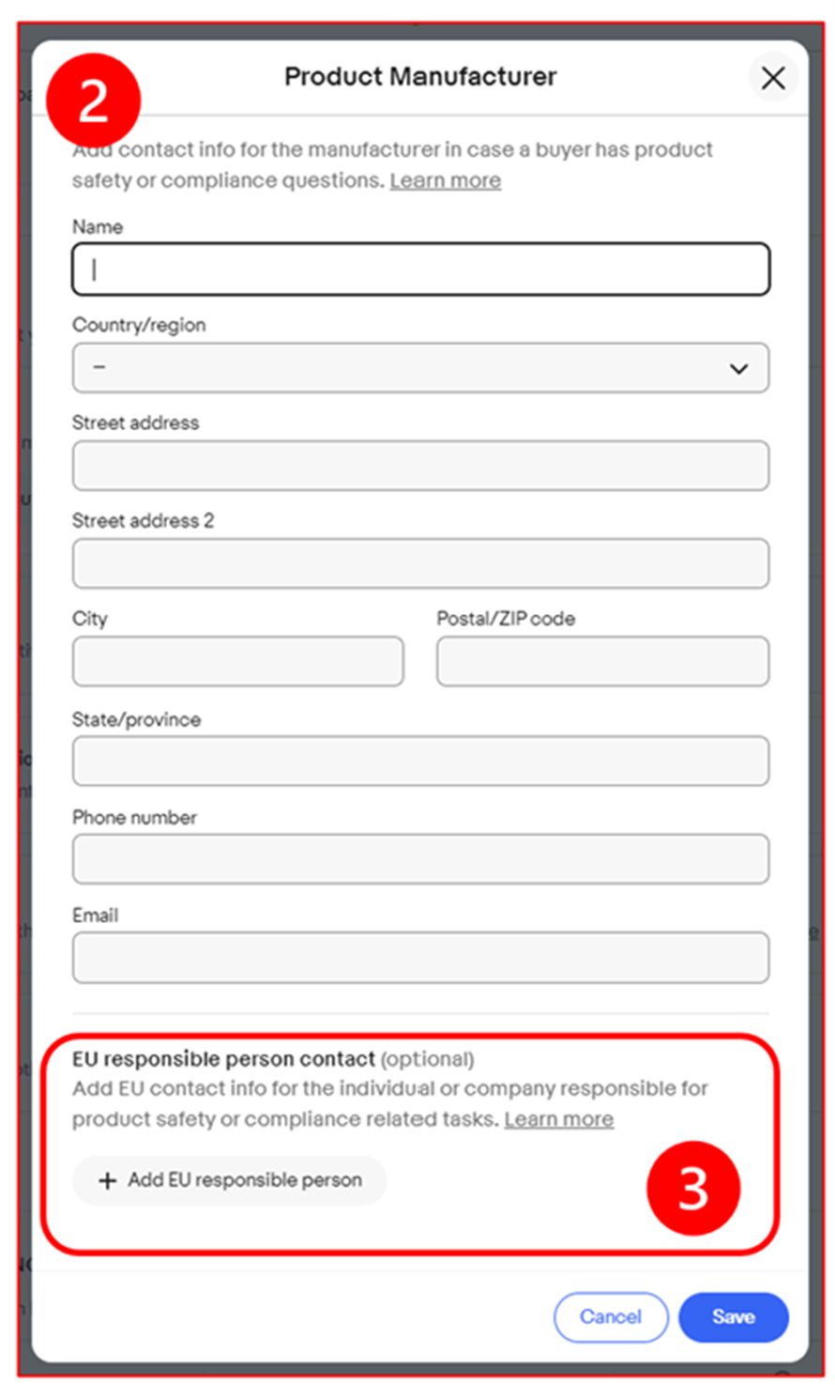Click the State/province input field
The height and width of the screenshot is (1385, 835).
420,761
